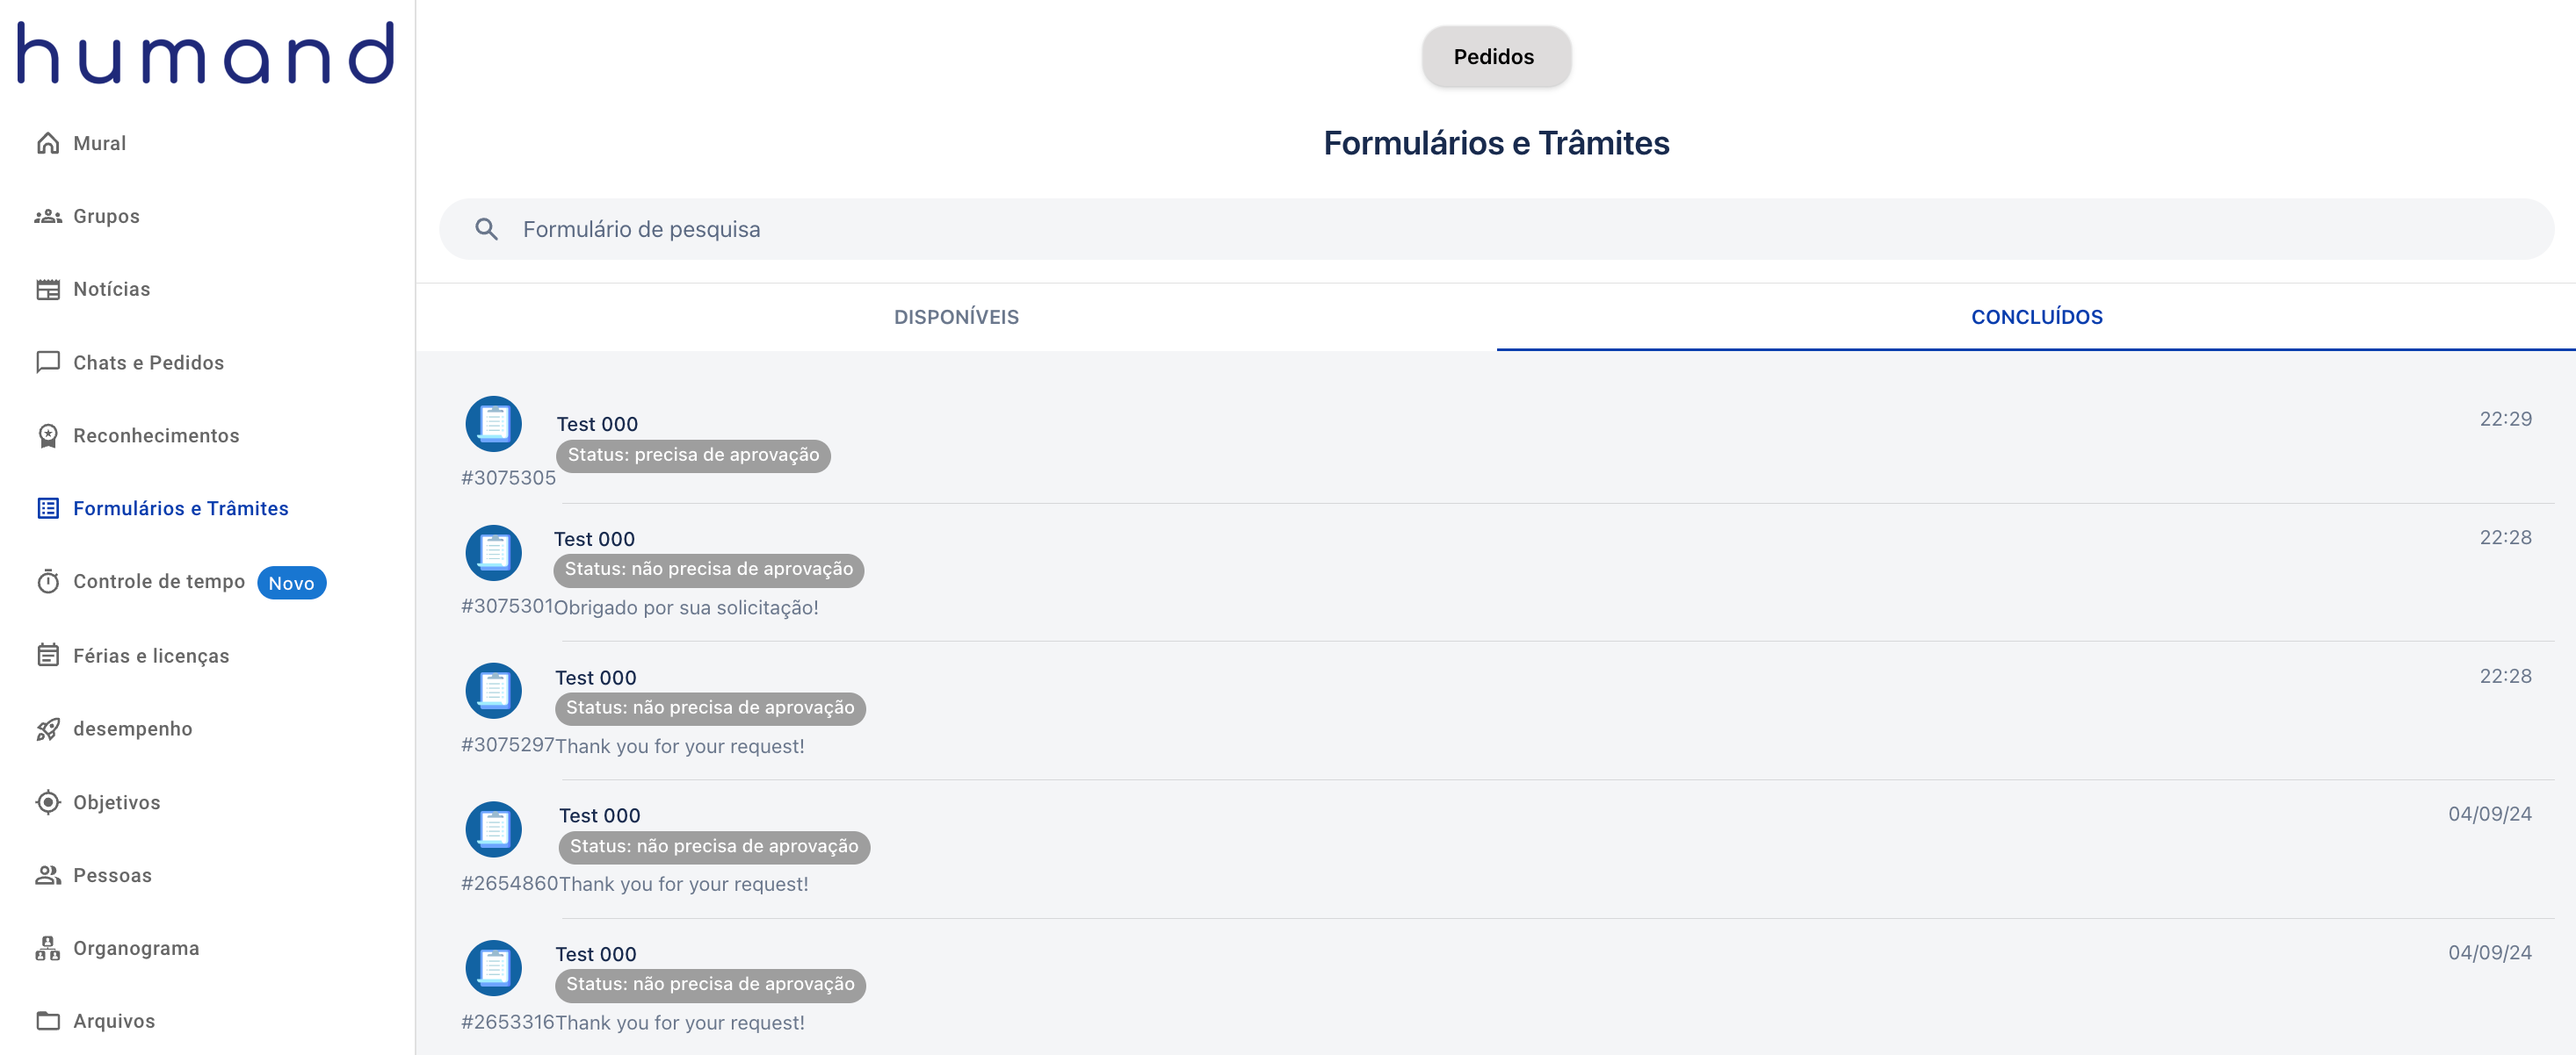Open the desempenho section
2576x1055 pixels.
coord(132,728)
